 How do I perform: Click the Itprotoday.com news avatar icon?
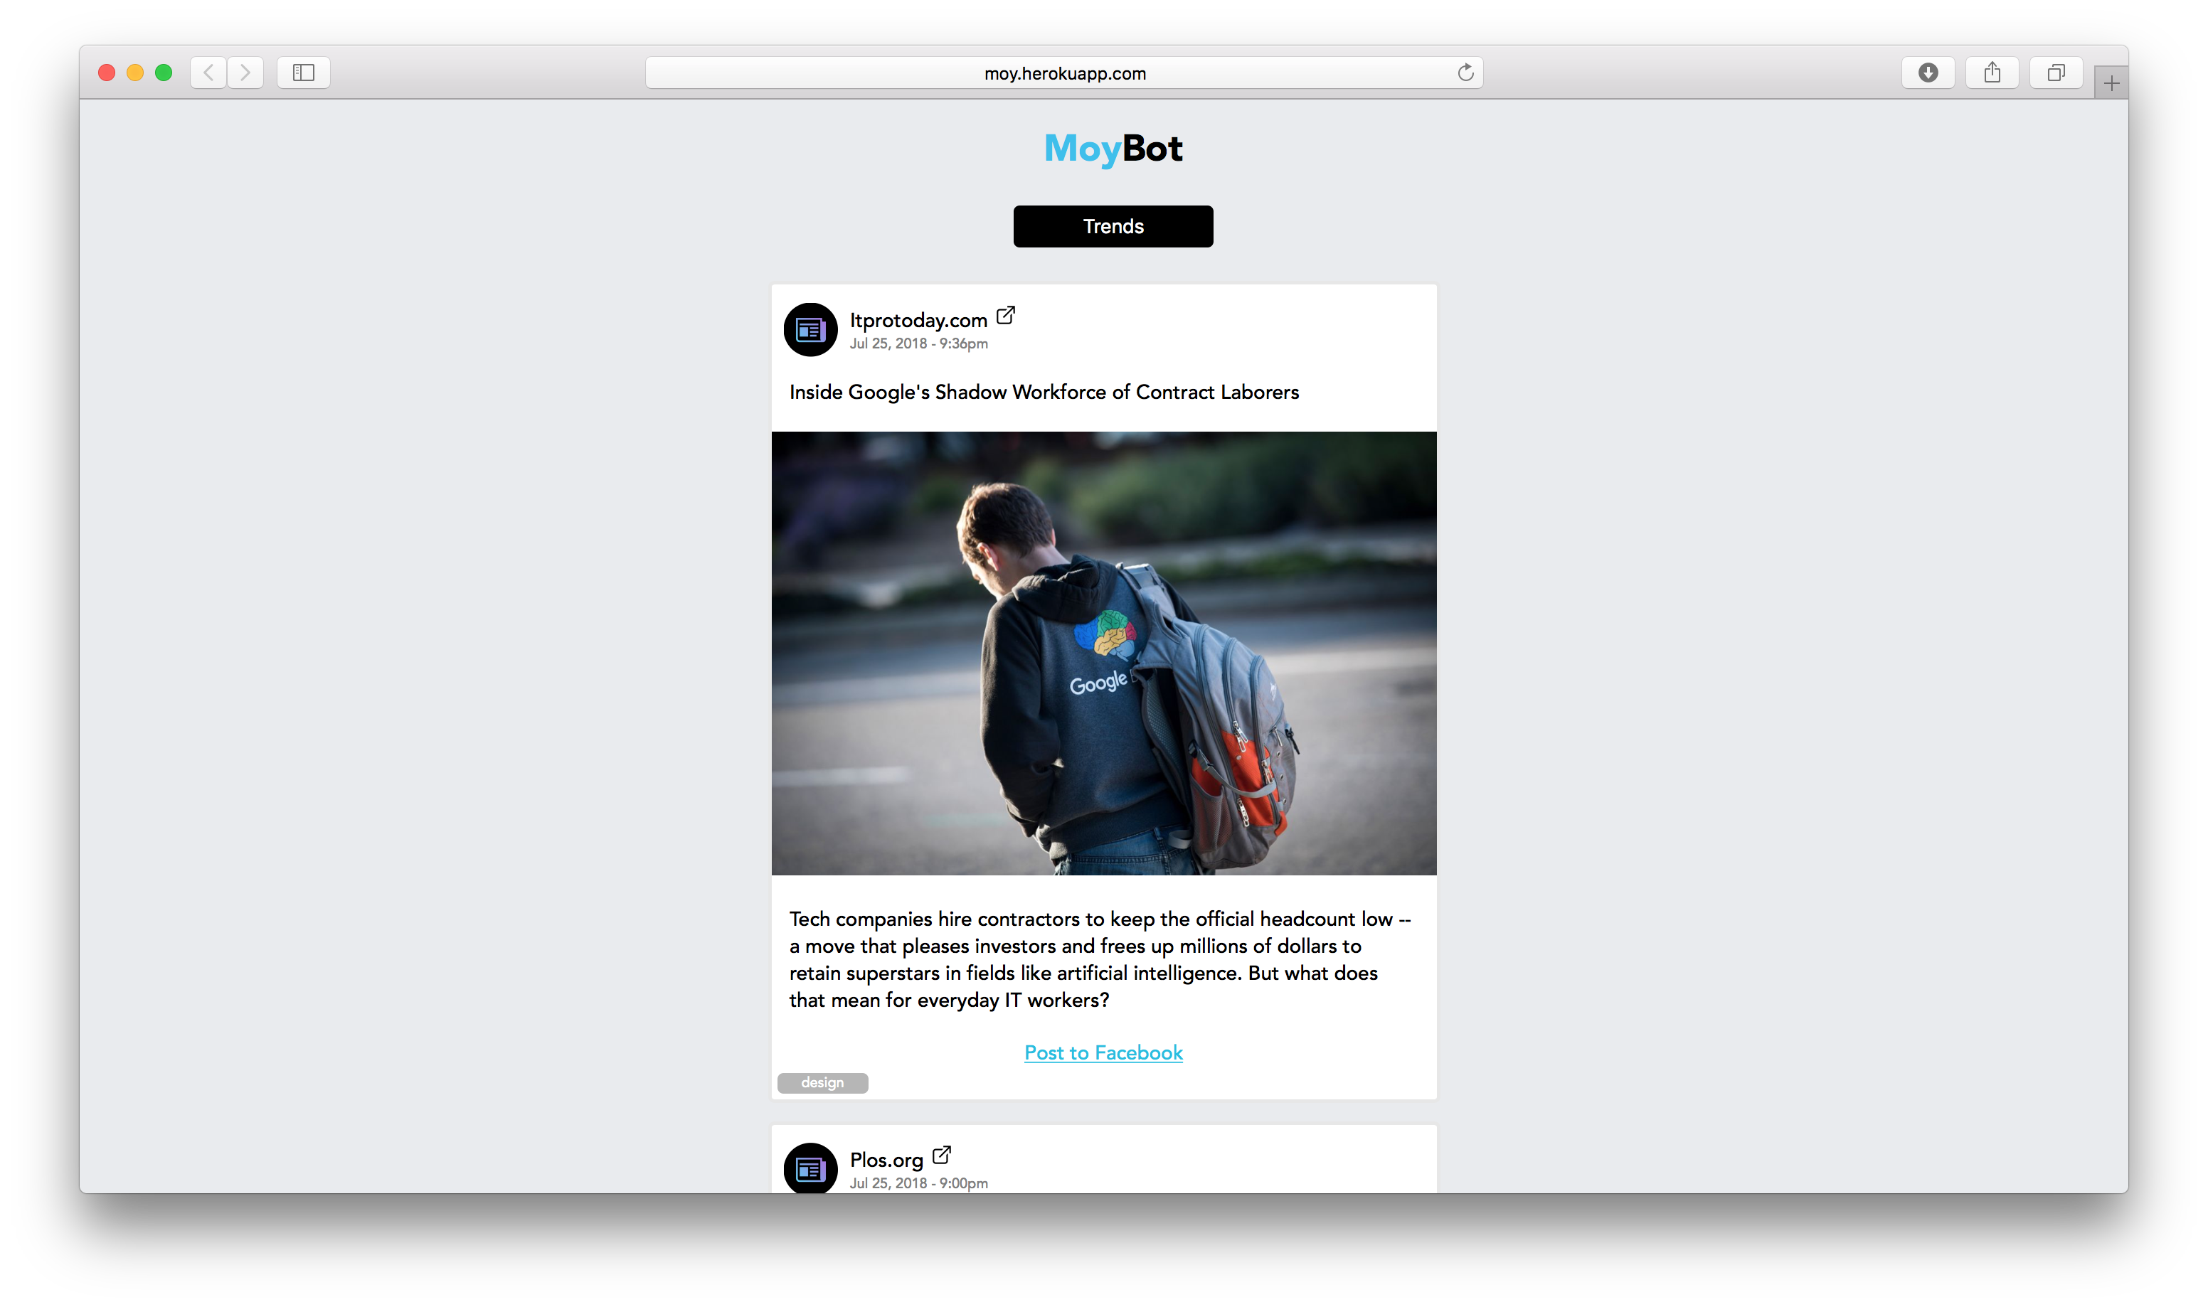pos(810,329)
